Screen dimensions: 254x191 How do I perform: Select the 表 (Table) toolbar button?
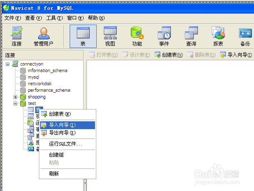click(83, 36)
